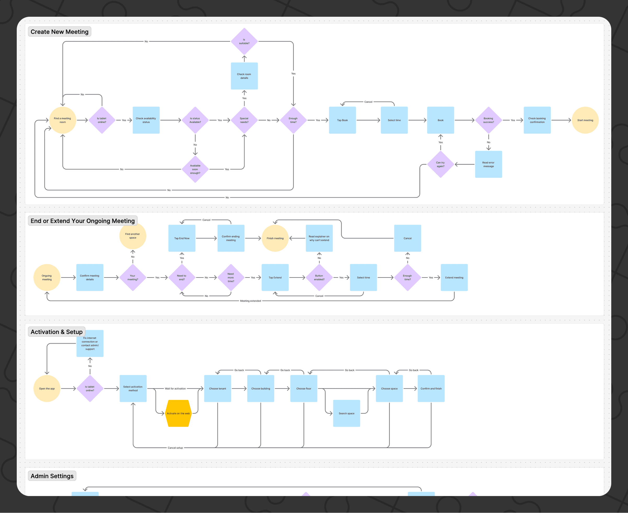Screen dimensions: 628x513
Task: Select the 'Button enabled?' diamond
Action: coord(319,278)
